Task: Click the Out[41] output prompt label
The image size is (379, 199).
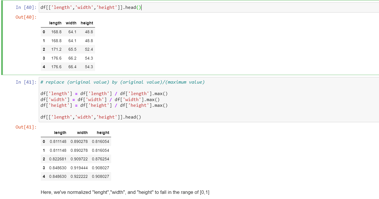Action: coord(26,127)
